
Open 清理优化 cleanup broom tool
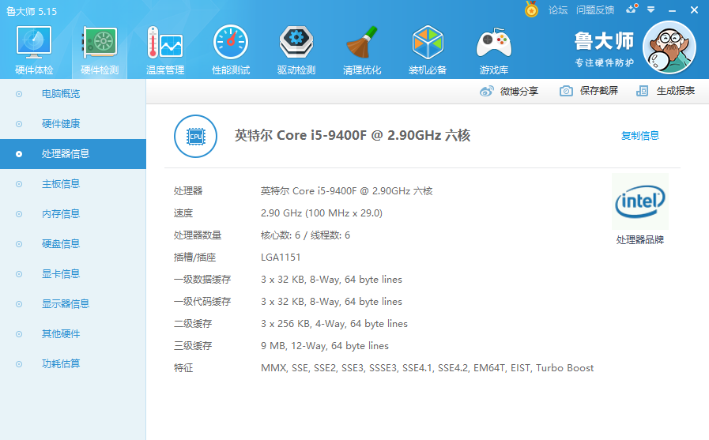click(x=362, y=51)
